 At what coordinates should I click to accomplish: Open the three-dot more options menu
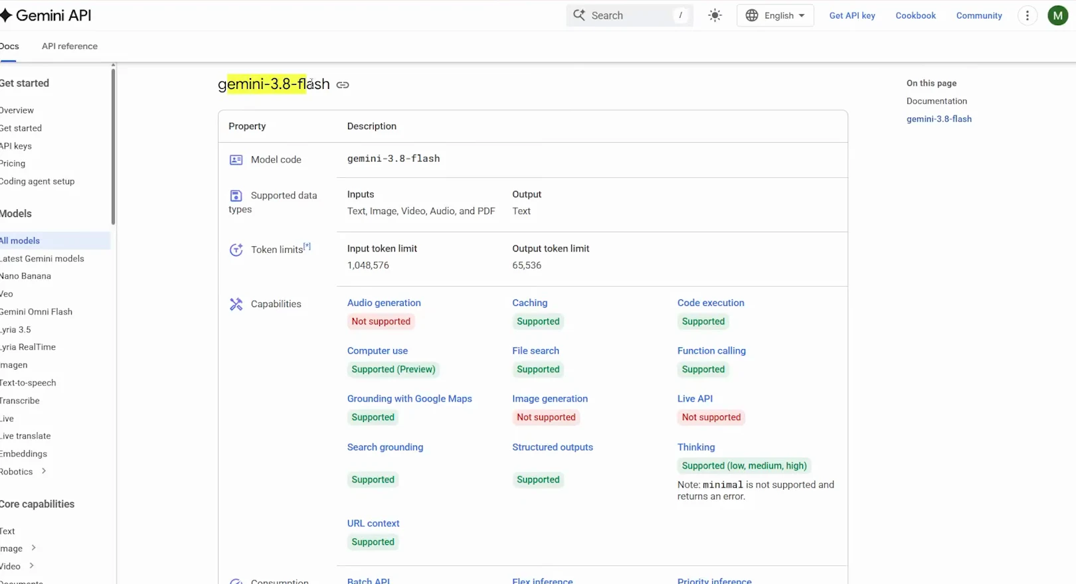(x=1028, y=15)
